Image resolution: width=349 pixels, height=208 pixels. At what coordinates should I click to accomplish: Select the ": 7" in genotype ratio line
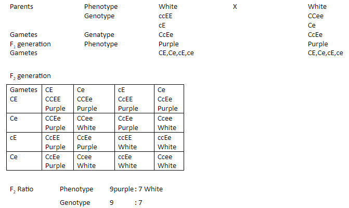(138, 202)
